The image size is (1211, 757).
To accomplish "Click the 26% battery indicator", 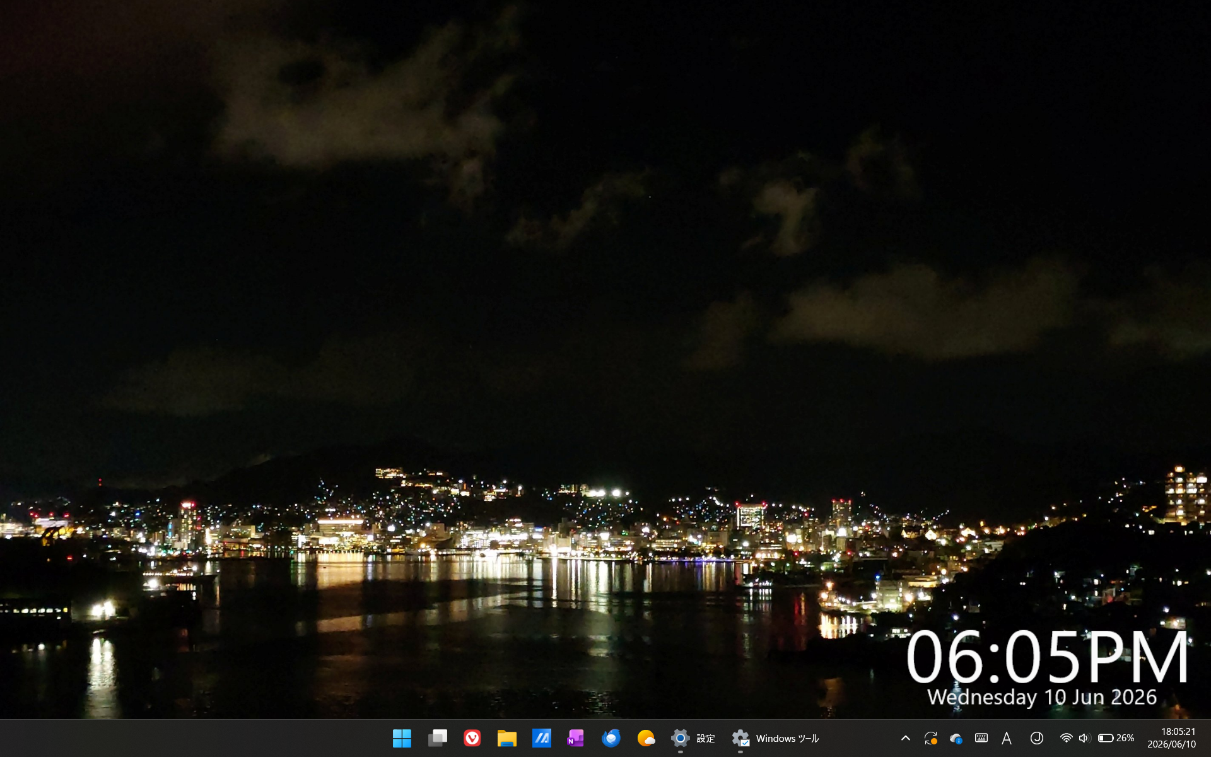I will 1116,738.
